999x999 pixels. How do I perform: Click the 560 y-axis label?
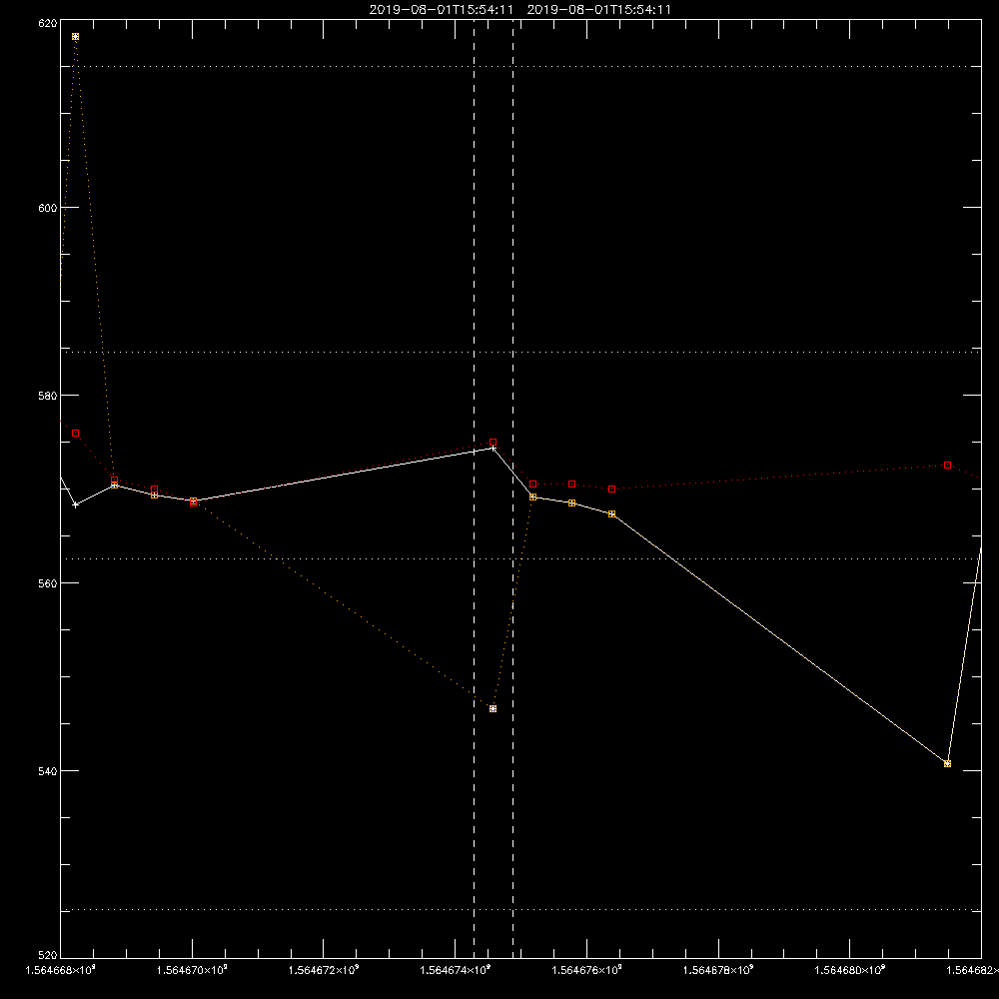tap(49, 583)
